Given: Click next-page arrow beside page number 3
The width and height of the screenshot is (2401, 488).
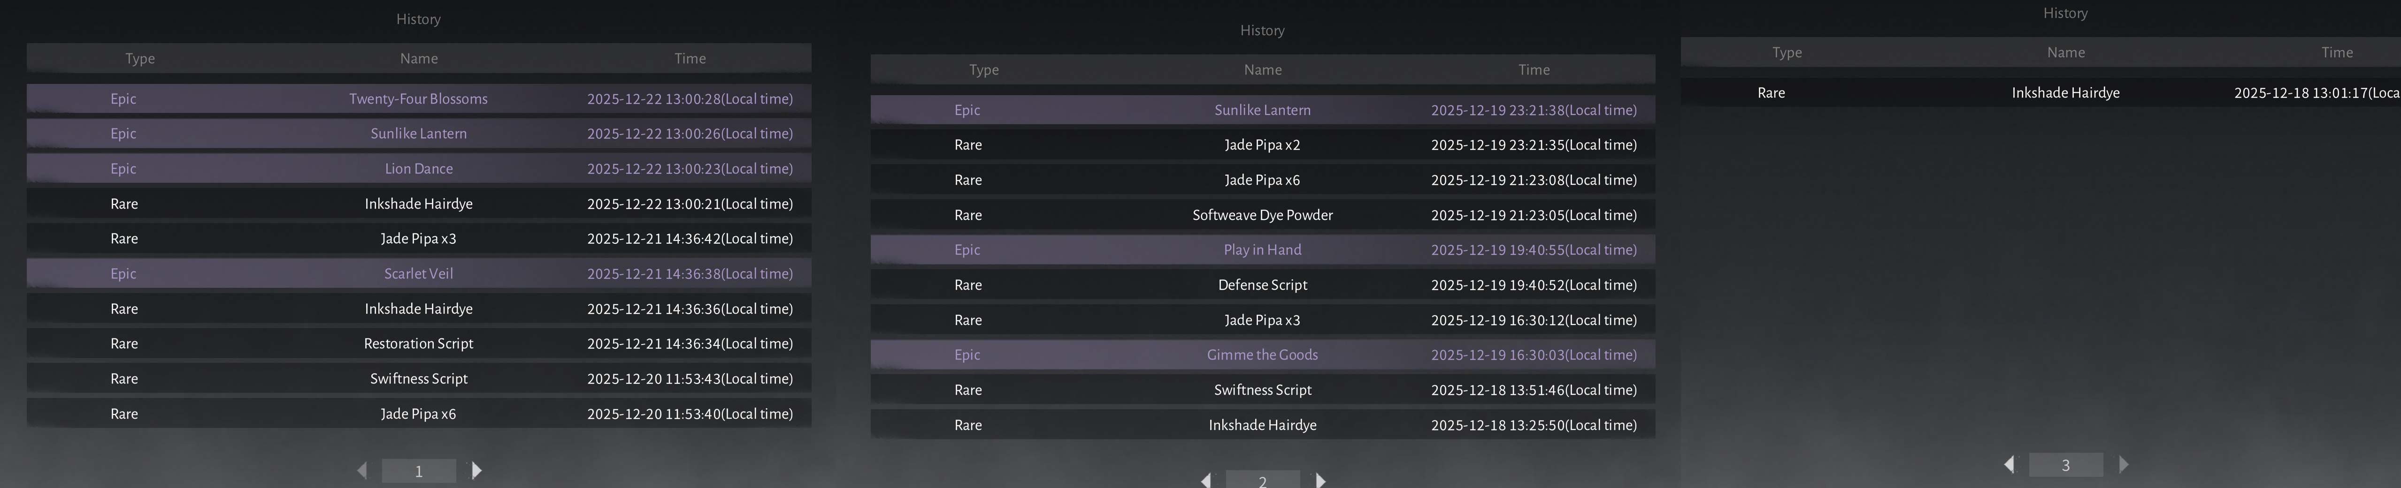Looking at the screenshot, I should [2124, 464].
